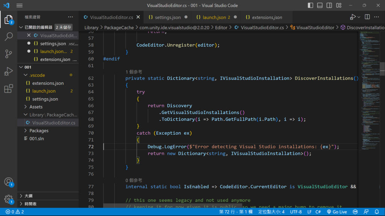This screenshot has width=385, height=216.
Task: Open settings.json under .vscode folder
Action: [48, 99]
